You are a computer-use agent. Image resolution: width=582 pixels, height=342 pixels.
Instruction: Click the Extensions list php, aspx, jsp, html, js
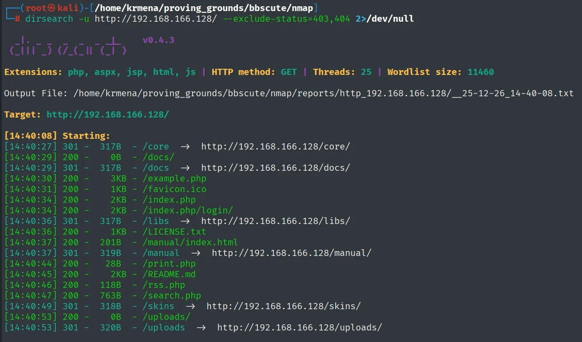[x=132, y=72]
